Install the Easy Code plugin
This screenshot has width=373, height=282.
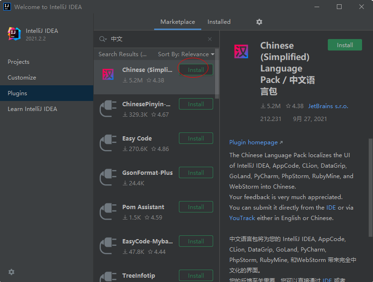196,138
